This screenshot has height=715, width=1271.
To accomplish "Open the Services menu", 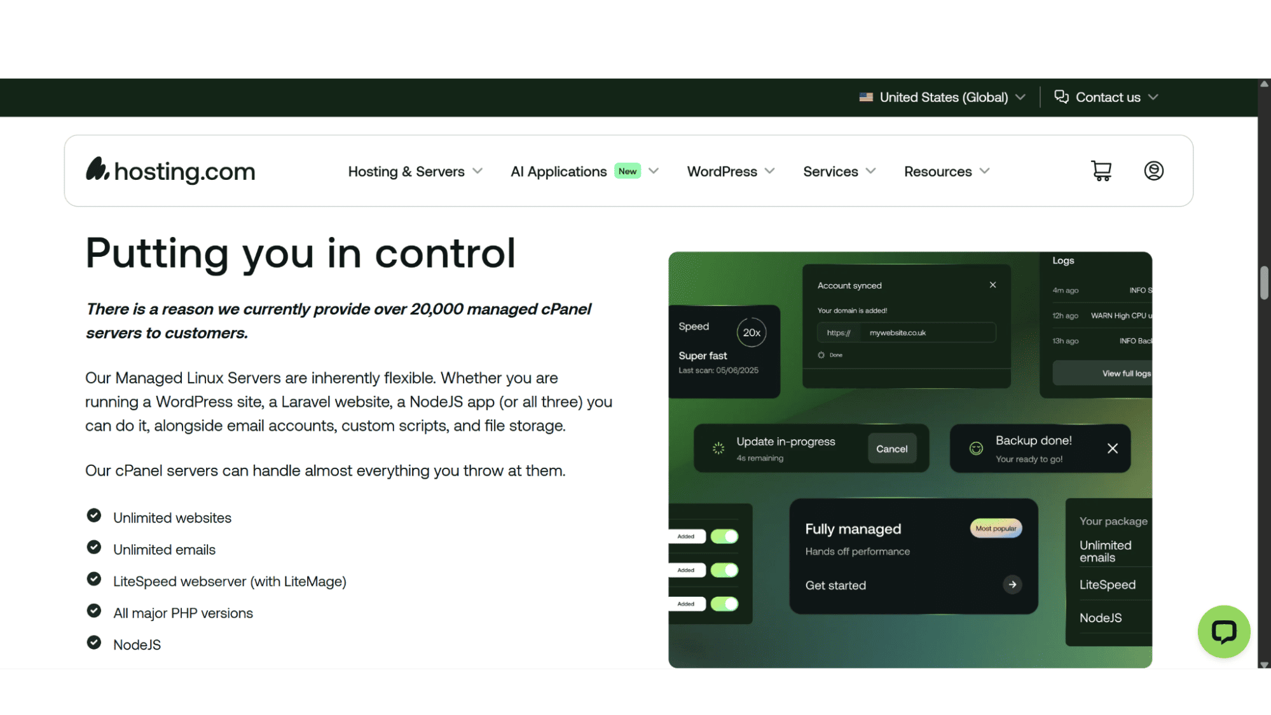I will 839,172.
